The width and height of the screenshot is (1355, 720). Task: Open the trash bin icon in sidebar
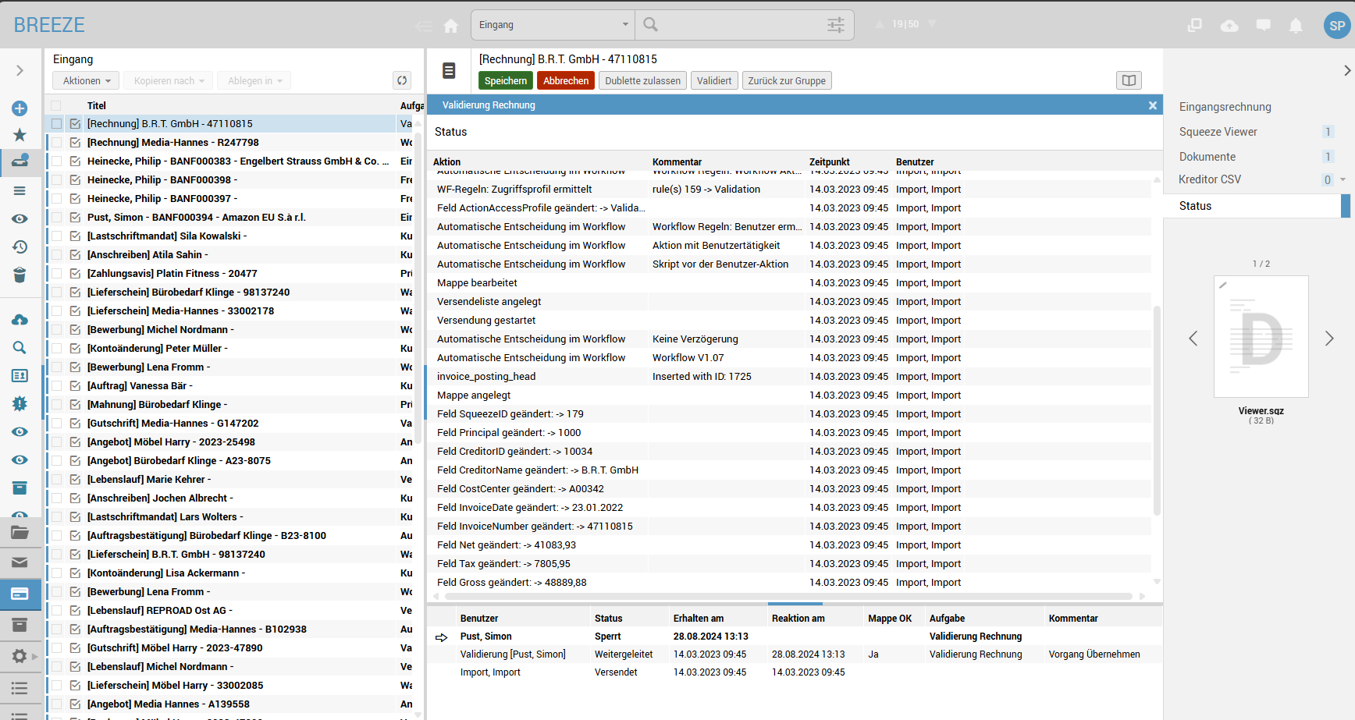click(20, 275)
